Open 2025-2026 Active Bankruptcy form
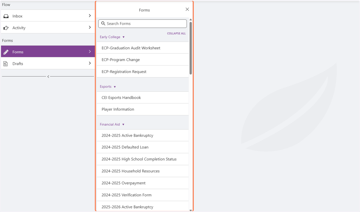This screenshot has width=360, height=212. tap(143, 207)
